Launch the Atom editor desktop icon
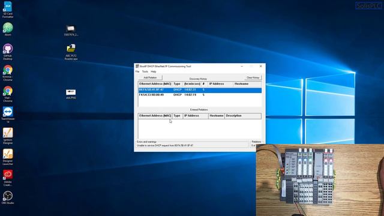The width and height of the screenshot is (384, 216). pos(8,29)
